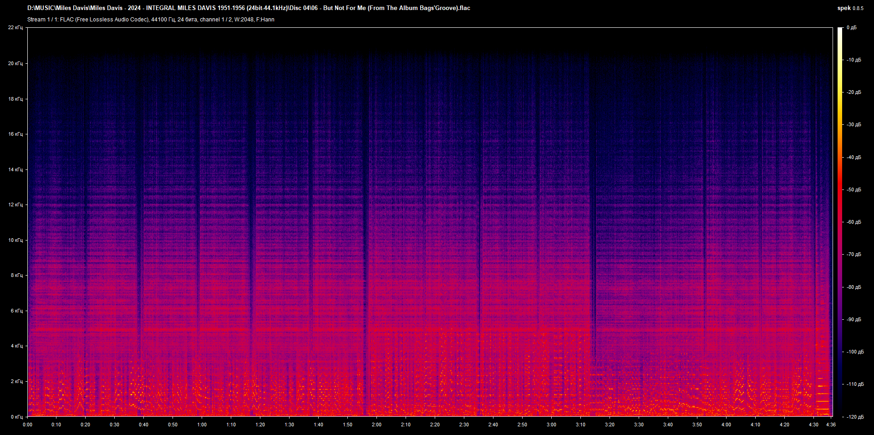874x435 pixels.
Task: Click the '3:40' time axis label
Action: pos(668,425)
